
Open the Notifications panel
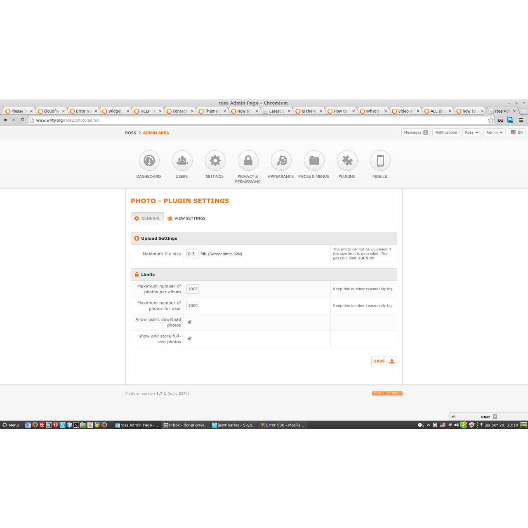[x=446, y=132]
